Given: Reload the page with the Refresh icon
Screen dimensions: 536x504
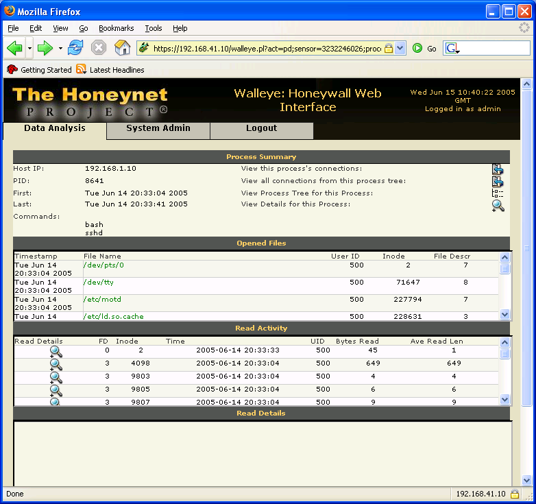Looking at the screenshot, I should pos(75,48).
